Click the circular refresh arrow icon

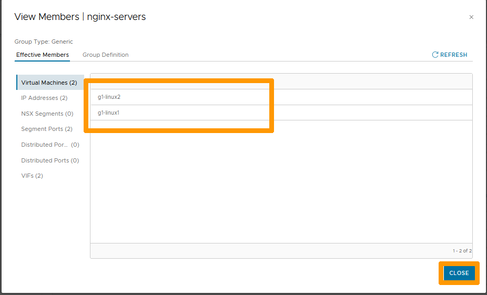point(435,55)
